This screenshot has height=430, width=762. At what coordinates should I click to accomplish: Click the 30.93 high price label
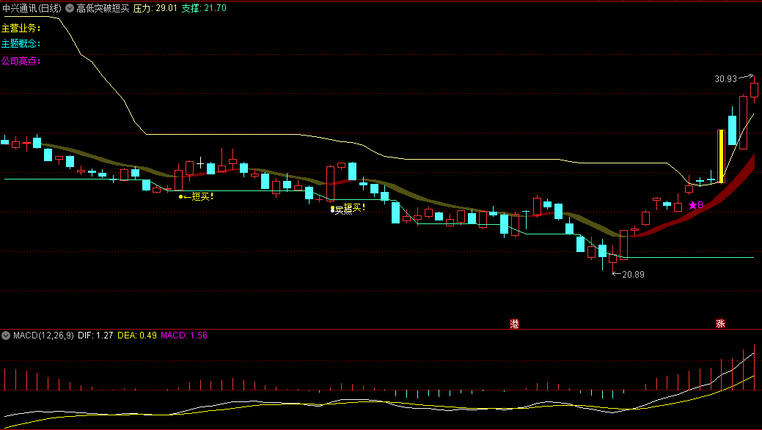pos(725,78)
